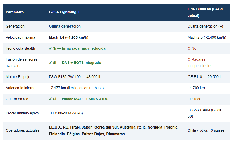233x143 pixels.
Task: Select the 'Generación' row label
Action: point(15,26)
